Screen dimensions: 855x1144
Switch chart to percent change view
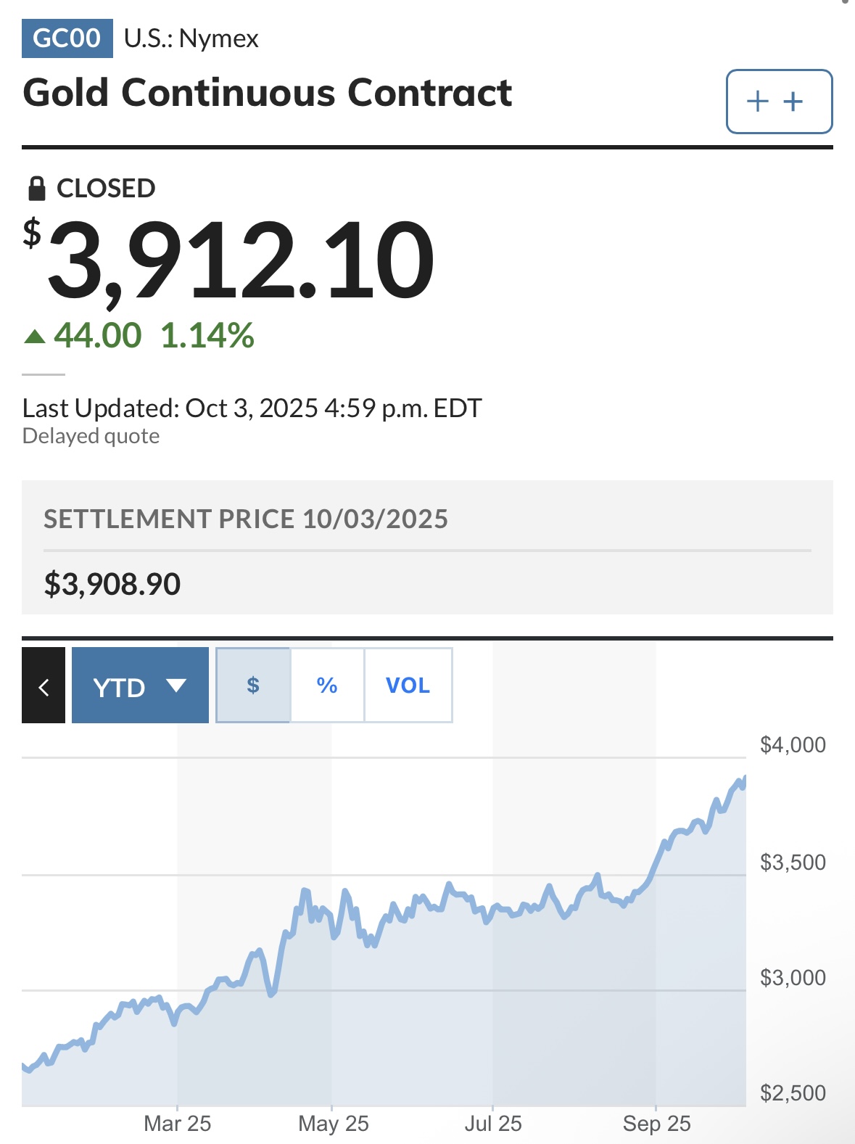327,686
